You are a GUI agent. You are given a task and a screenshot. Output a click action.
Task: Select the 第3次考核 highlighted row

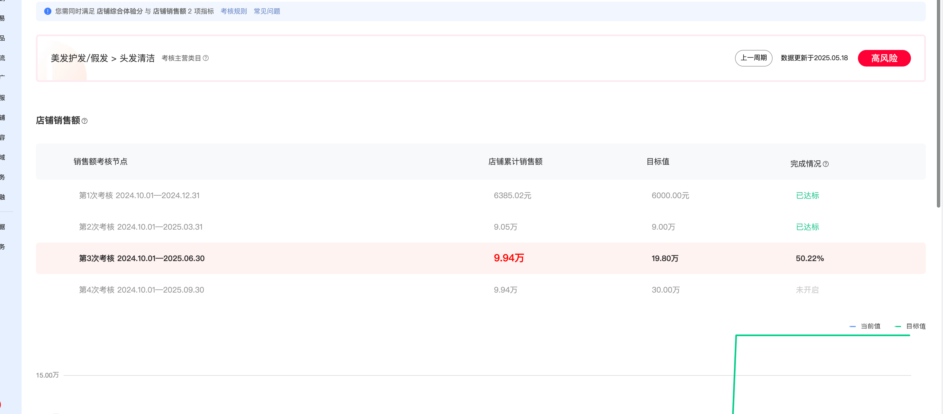click(142, 258)
